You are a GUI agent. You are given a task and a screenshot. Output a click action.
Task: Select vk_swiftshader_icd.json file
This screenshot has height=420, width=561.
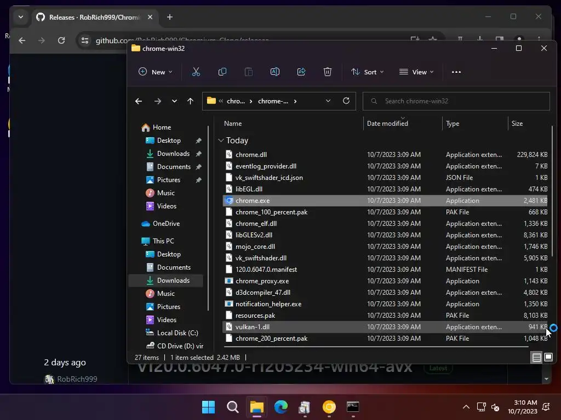pyautogui.click(x=385, y=178)
